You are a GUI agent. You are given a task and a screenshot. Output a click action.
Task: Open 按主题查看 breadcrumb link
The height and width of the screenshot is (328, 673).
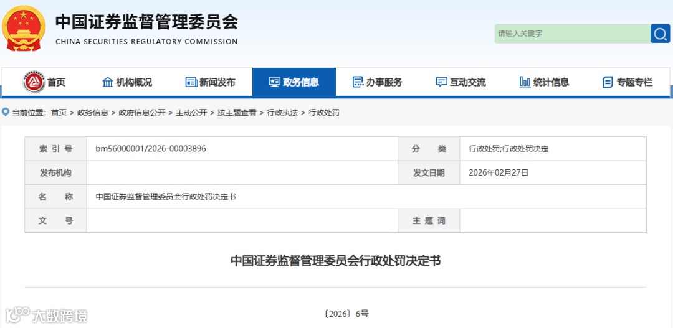point(237,113)
